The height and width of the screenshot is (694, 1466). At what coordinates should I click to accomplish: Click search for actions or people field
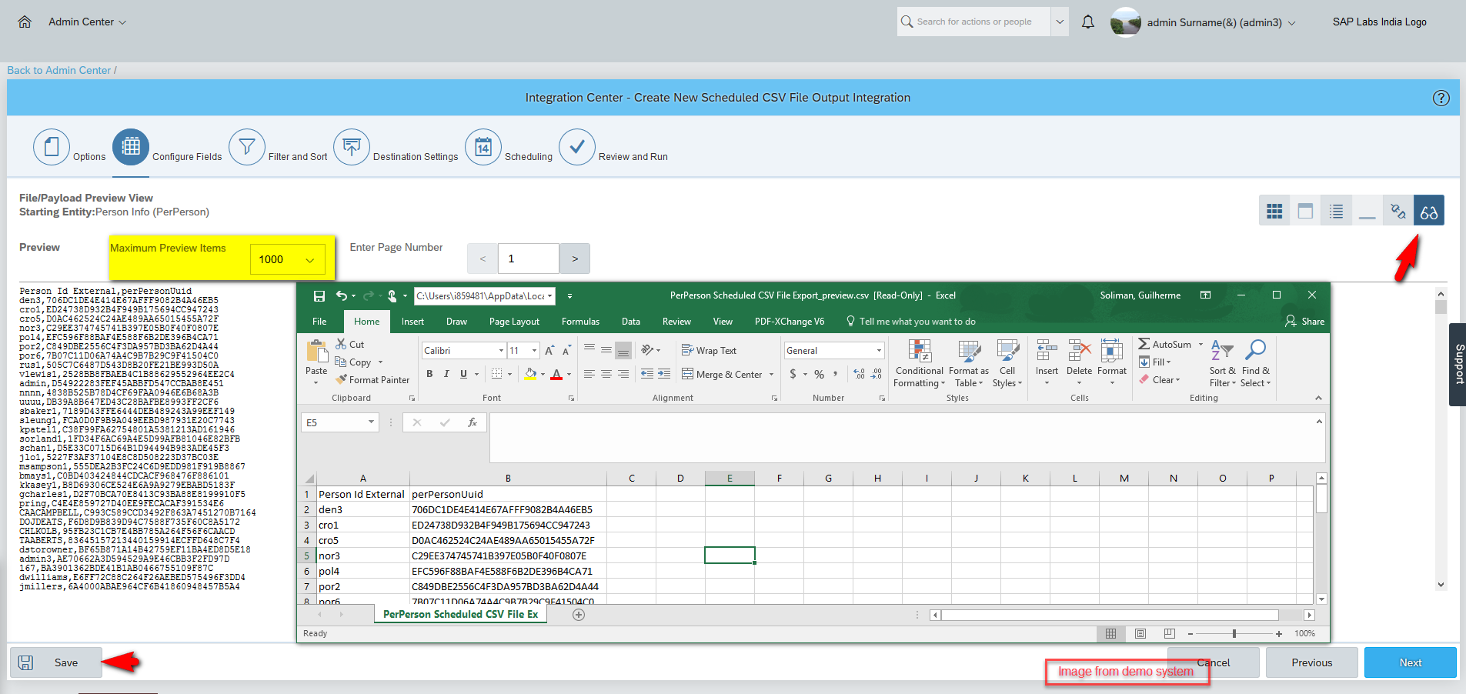[x=973, y=22]
